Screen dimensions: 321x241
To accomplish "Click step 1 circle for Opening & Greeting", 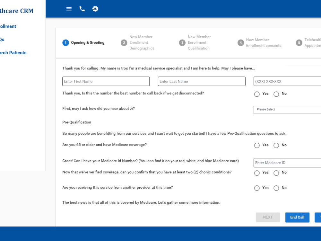I will click(65, 43).
